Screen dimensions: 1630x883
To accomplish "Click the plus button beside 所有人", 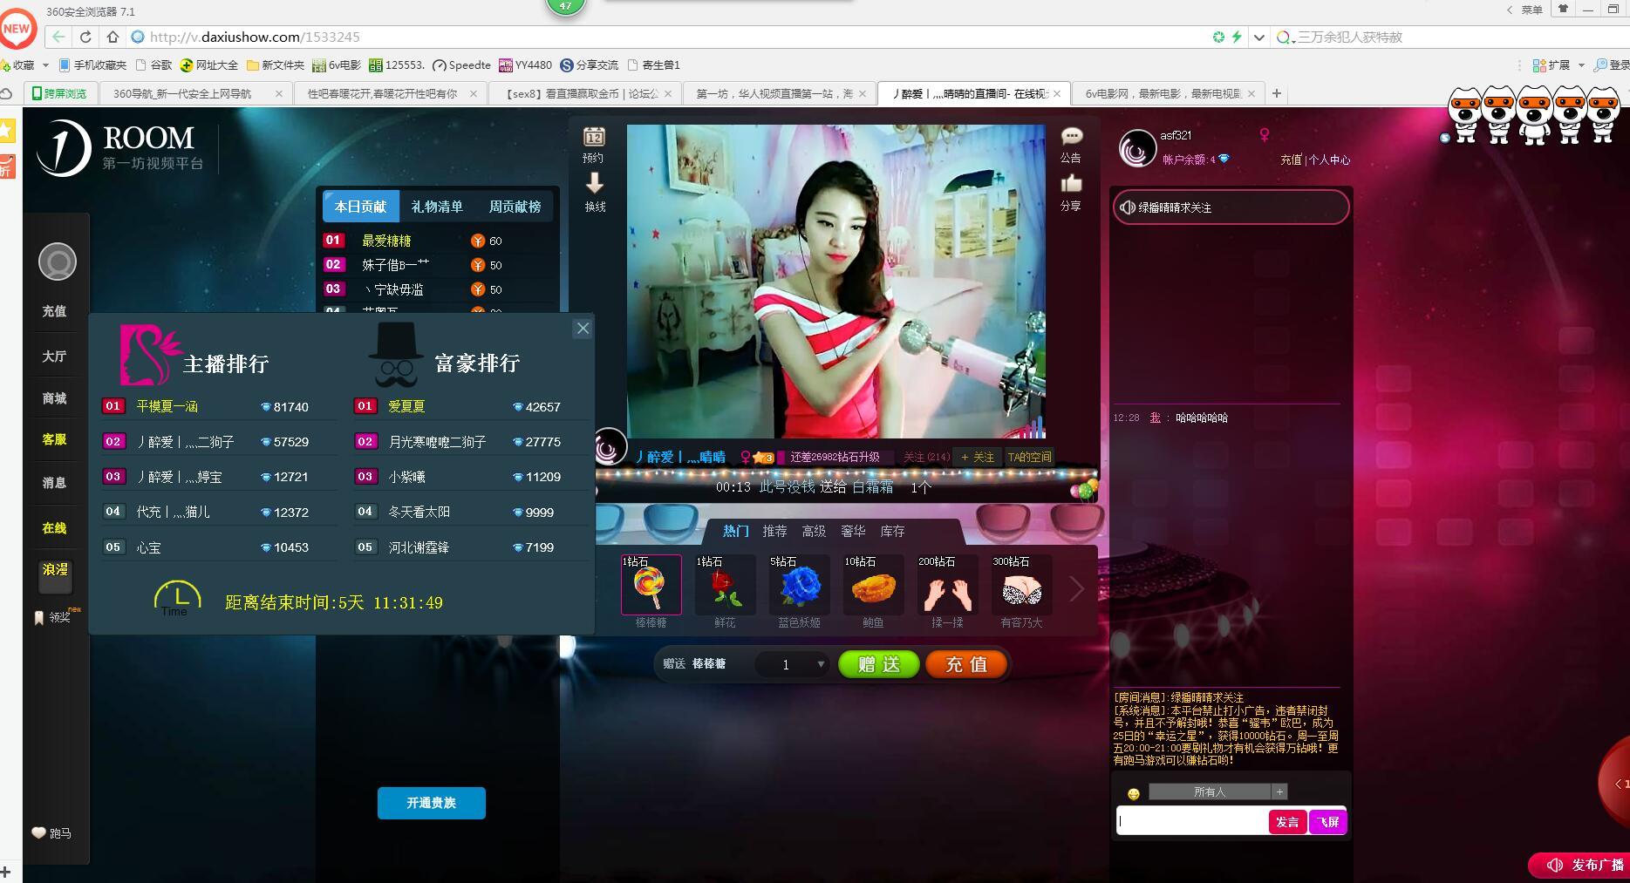I will [1279, 791].
